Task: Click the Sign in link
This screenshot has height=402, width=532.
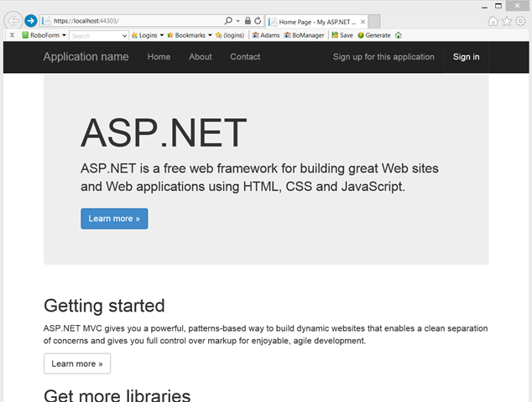Action: tap(467, 57)
